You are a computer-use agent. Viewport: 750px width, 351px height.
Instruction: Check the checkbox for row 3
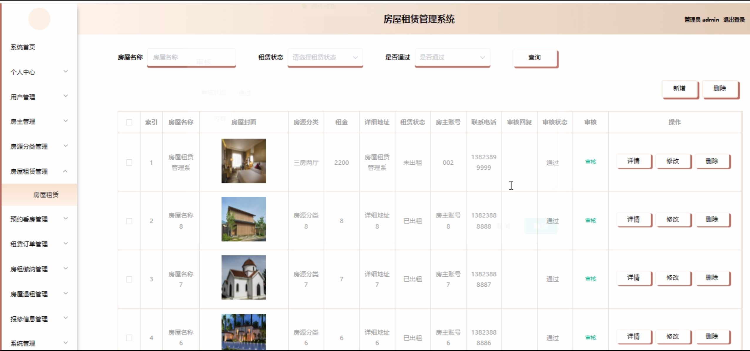click(x=129, y=279)
